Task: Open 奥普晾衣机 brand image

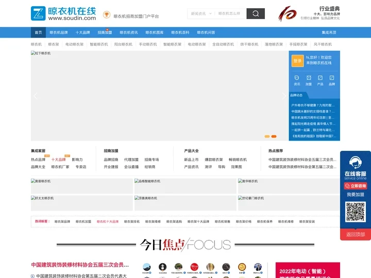Action: tap(81, 186)
